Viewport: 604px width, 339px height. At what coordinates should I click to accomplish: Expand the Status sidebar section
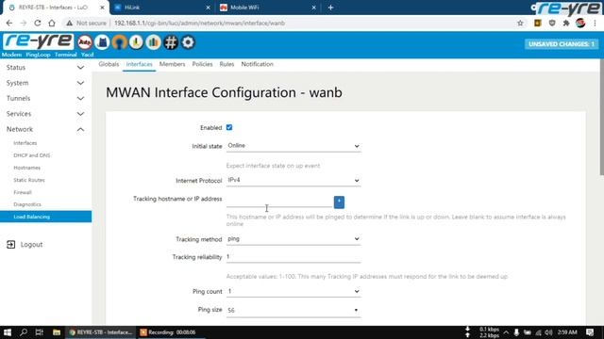[x=45, y=68]
